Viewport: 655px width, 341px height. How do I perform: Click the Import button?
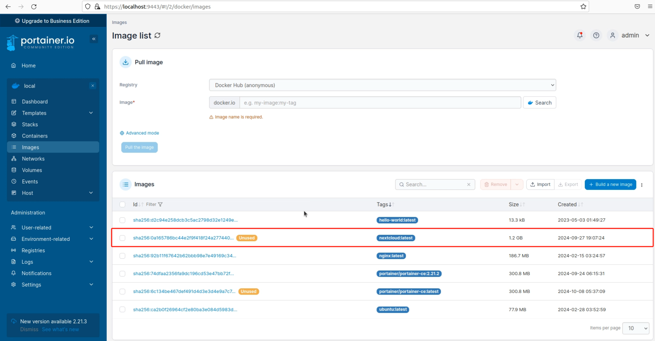point(540,185)
